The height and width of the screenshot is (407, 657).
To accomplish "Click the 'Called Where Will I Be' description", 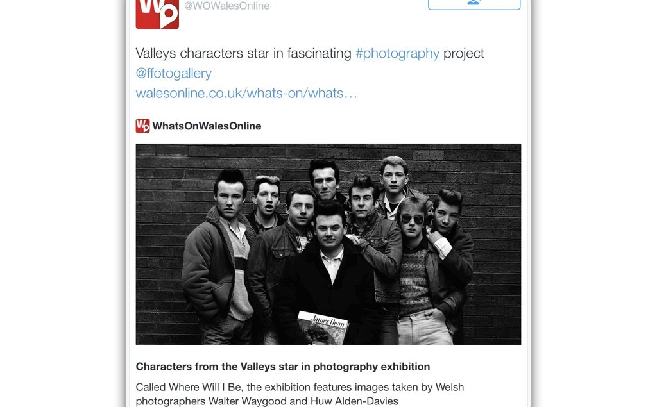I will (x=299, y=387).
